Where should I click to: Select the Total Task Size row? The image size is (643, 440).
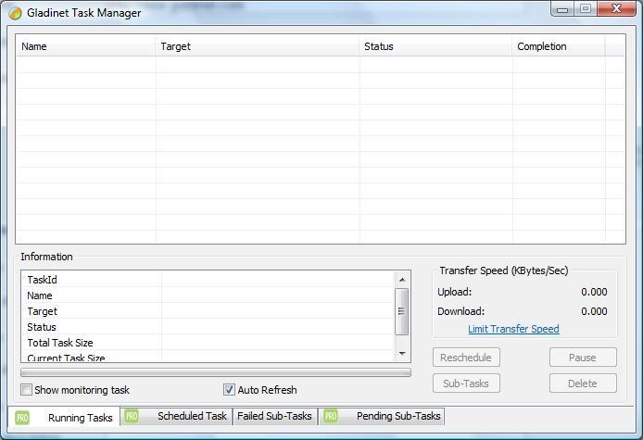coord(208,343)
